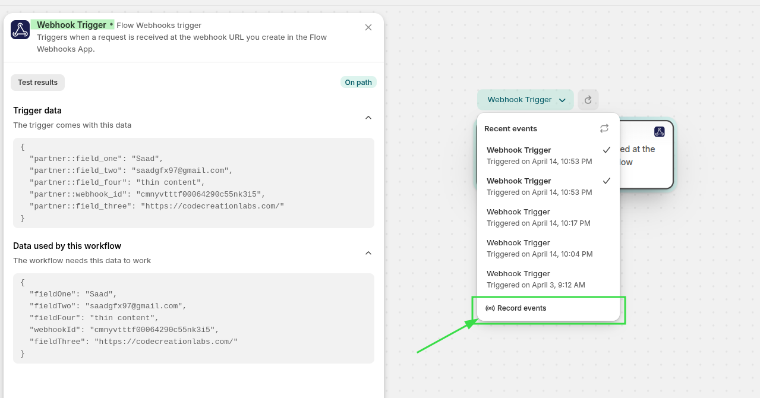The image size is (760, 398).
Task: Click the workflow data JSON code block
Action: click(193, 318)
